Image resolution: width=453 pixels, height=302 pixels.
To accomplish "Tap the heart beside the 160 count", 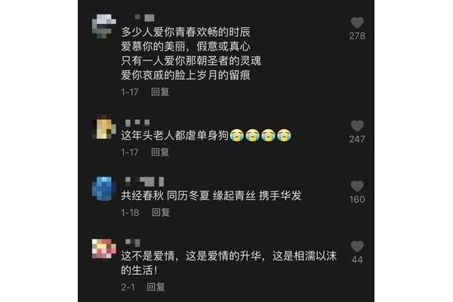I will pos(357,186).
